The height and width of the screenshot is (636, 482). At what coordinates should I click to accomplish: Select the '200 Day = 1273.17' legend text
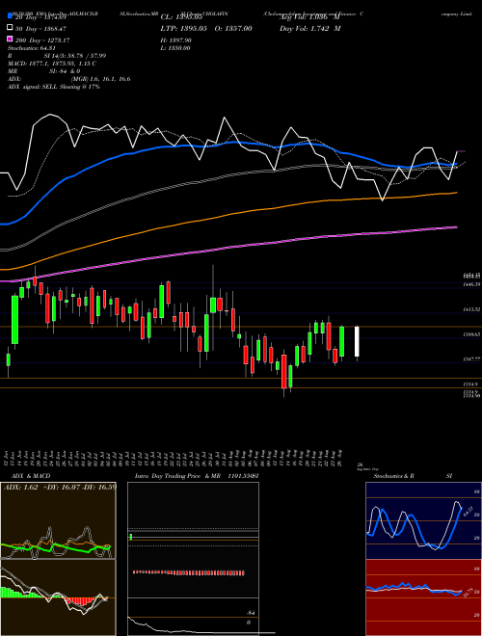click(42, 40)
